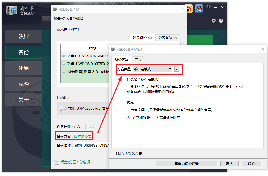This screenshot has width=268, height=176.
Task: Click the 版本链模式 backup scheme link
Action: [83, 136]
